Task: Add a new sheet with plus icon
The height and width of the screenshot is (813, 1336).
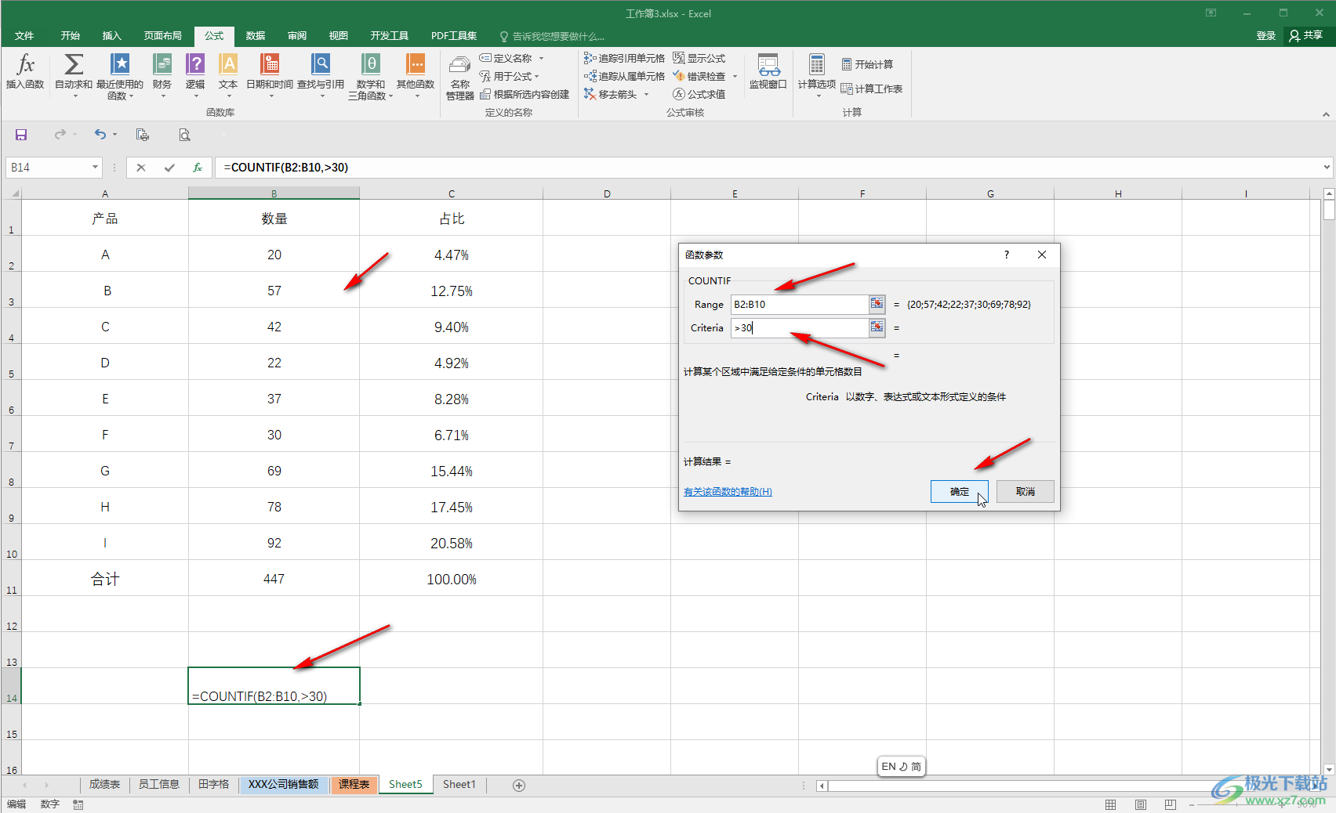Action: [x=519, y=785]
